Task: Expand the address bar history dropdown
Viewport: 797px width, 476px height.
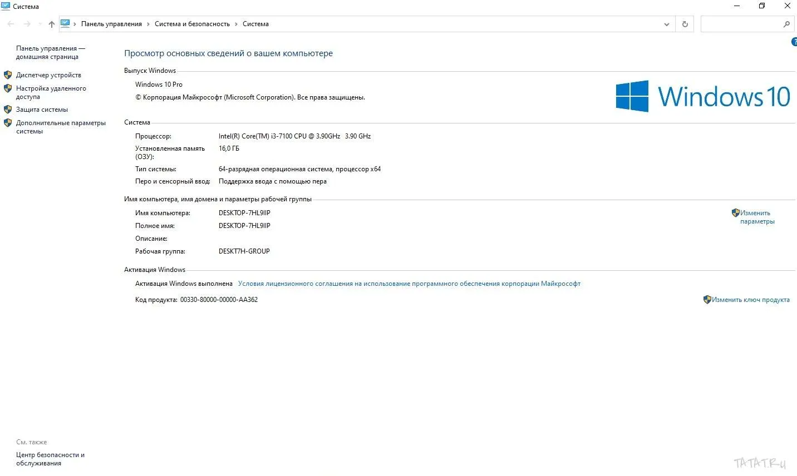Action: 667,24
